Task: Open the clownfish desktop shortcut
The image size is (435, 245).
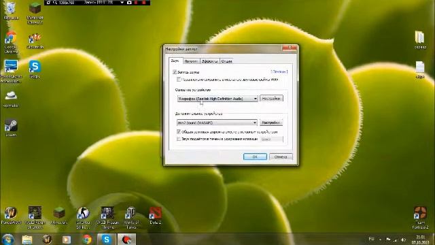Action: [35, 41]
